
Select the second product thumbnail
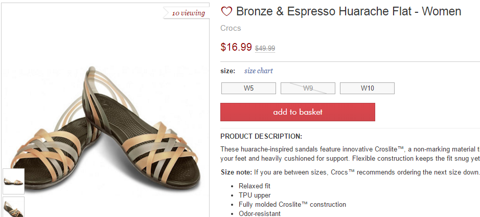(x=13, y=207)
